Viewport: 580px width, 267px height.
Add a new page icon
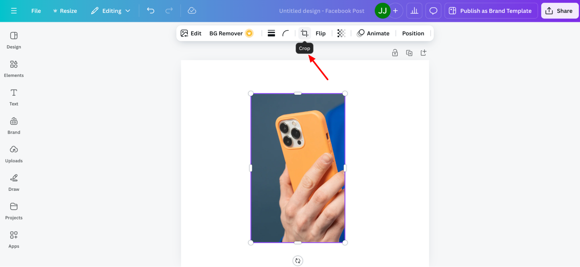click(x=423, y=53)
